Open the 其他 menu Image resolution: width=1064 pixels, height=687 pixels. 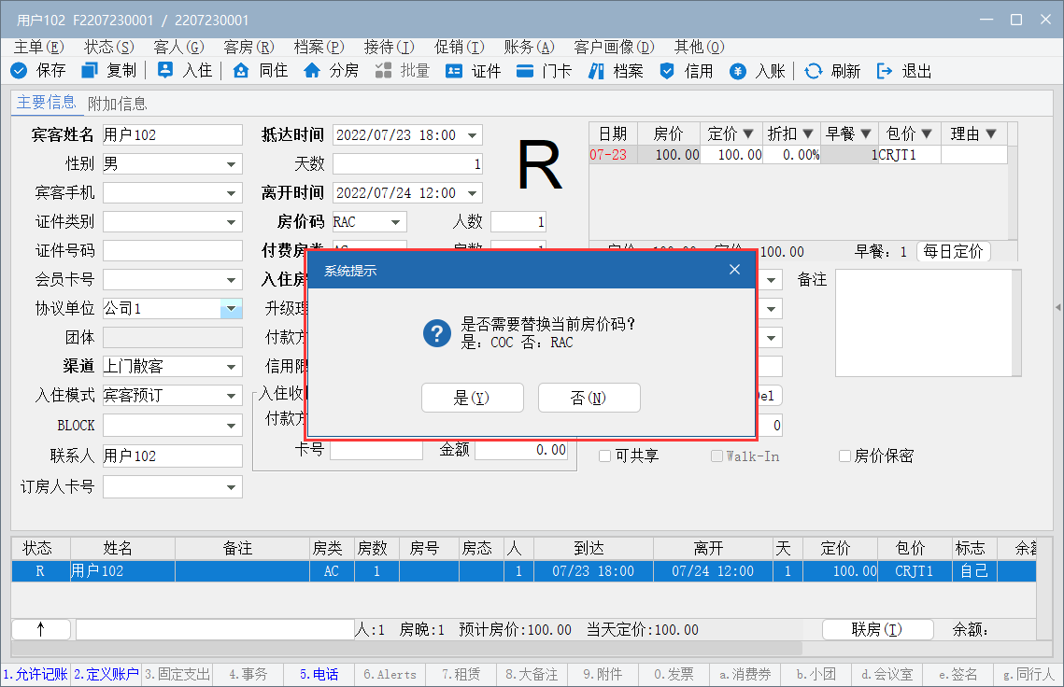point(700,47)
